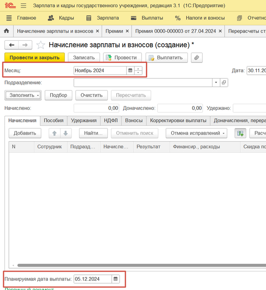266x290 pixels.
Task: Close the Премии tab
Action: point(127,31)
